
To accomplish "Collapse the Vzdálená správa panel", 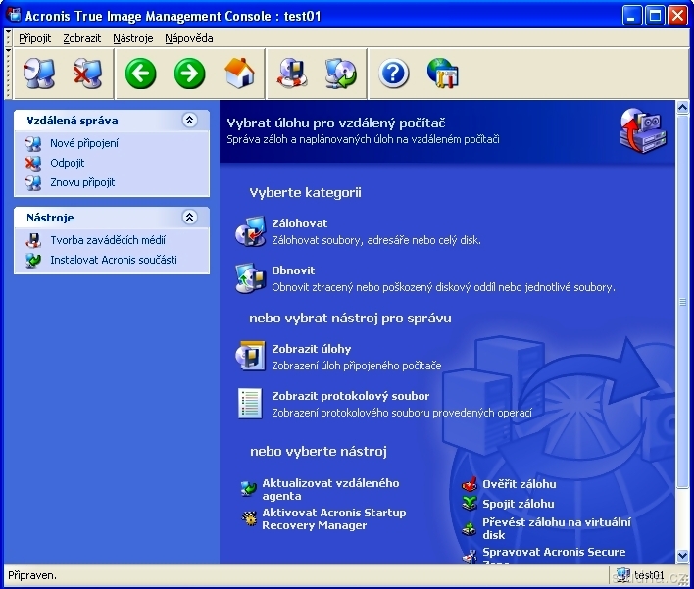I will (189, 120).
